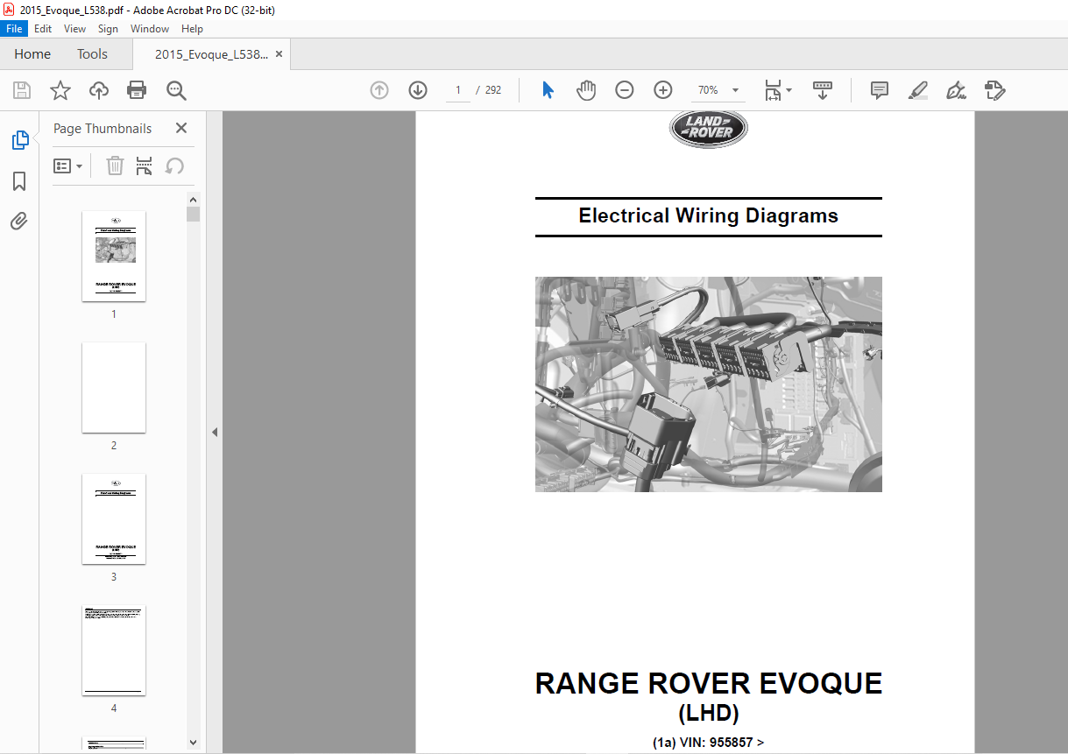The image size is (1068, 754).
Task: Open the zoom level dropdown arrow
Action: pyautogui.click(x=735, y=90)
